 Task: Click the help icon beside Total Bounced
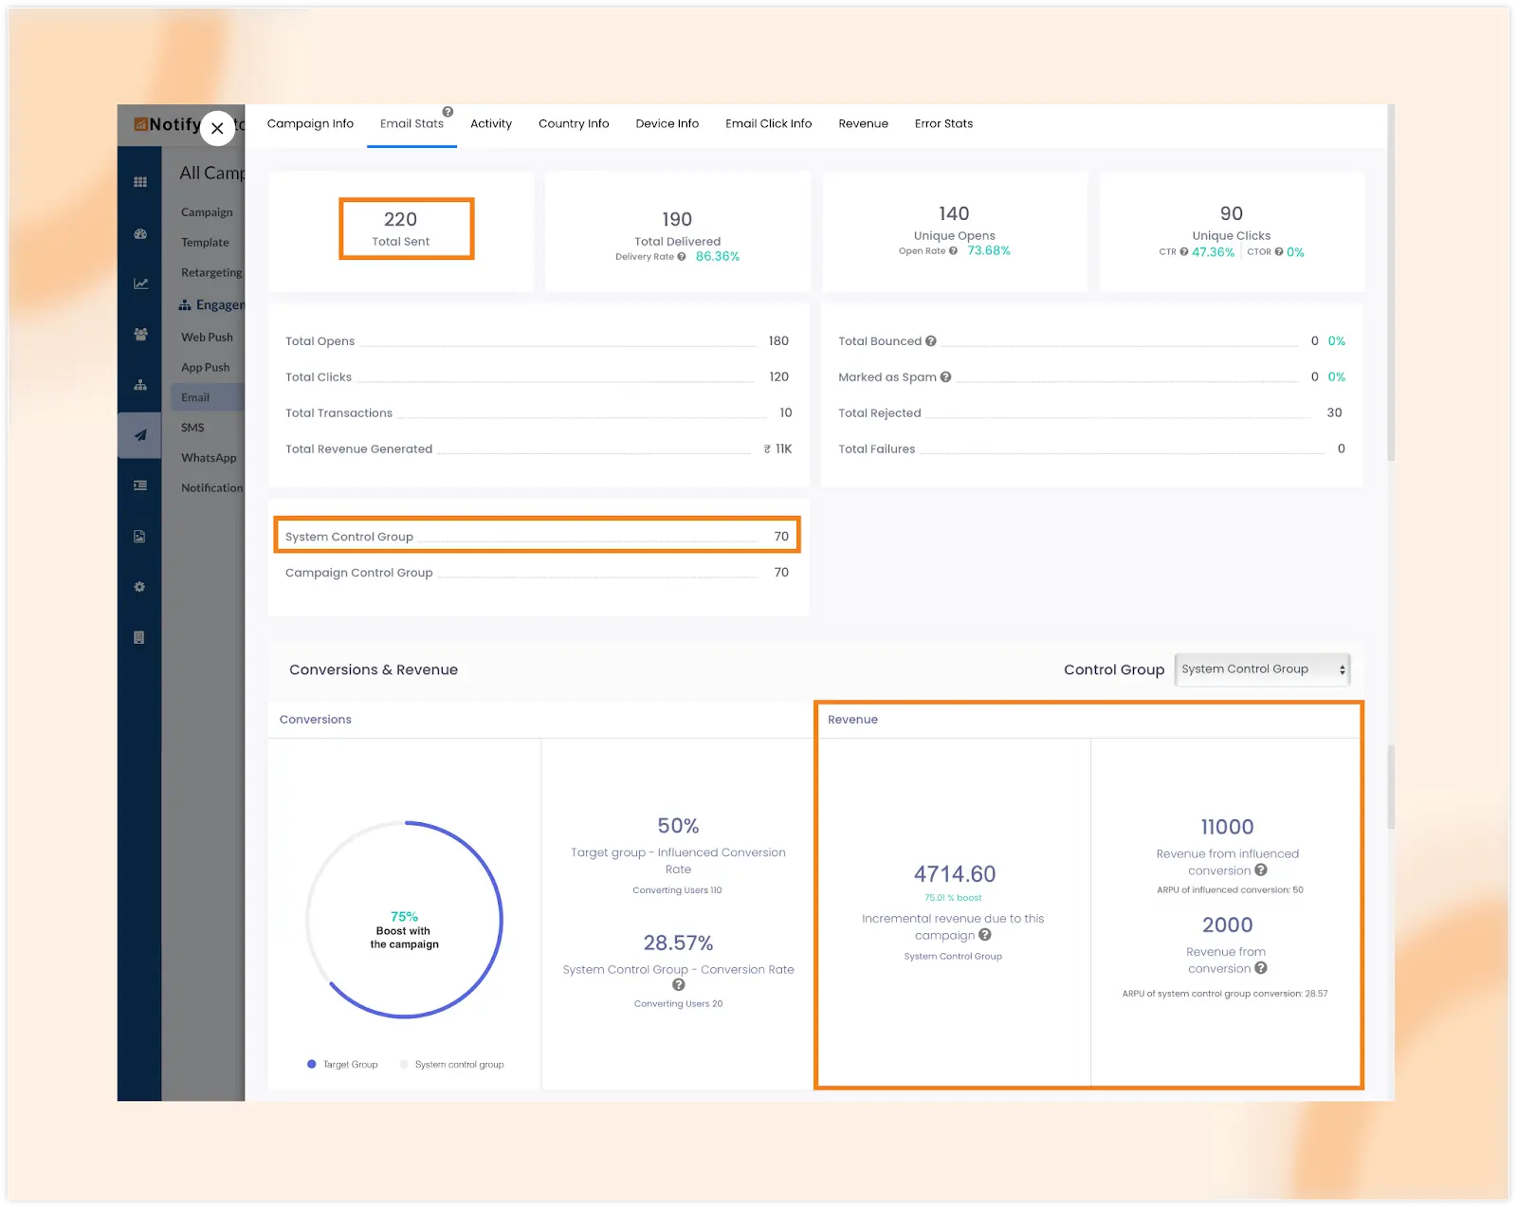pyautogui.click(x=931, y=341)
